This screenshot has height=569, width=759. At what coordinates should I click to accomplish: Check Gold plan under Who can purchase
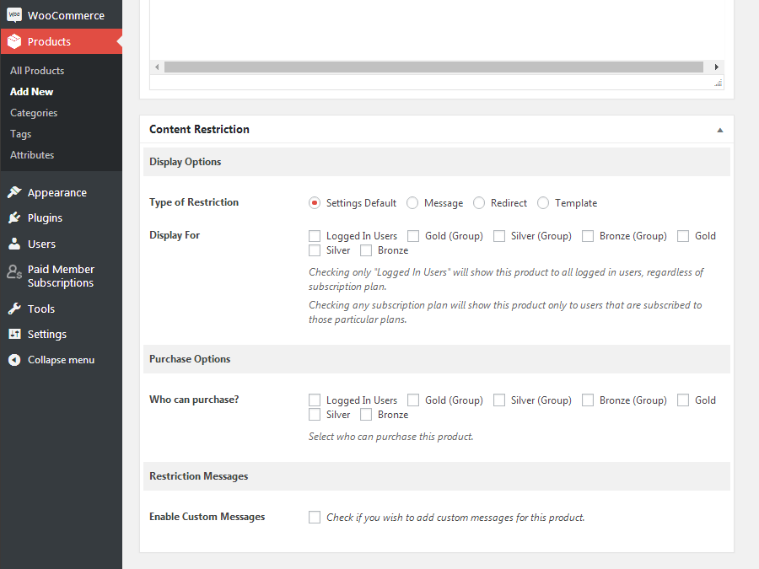point(683,400)
